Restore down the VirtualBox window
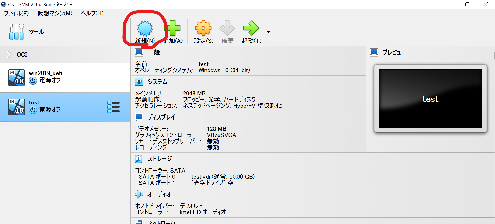Image resolution: width=495 pixels, height=224 pixels. [467, 4]
